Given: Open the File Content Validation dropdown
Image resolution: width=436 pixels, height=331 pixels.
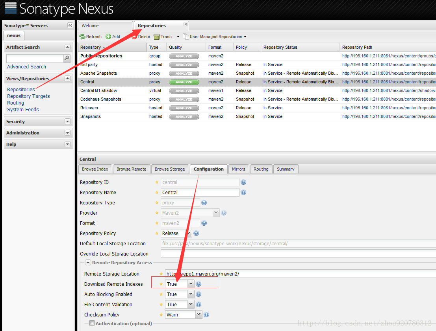Looking at the screenshot, I should (x=191, y=304).
